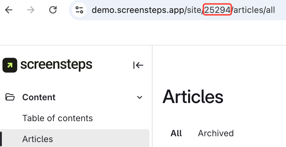Collapse the sidebar with the arrow-bar icon
The width and height of the screenshot is (286, 147).
click(x=138, y=65)
